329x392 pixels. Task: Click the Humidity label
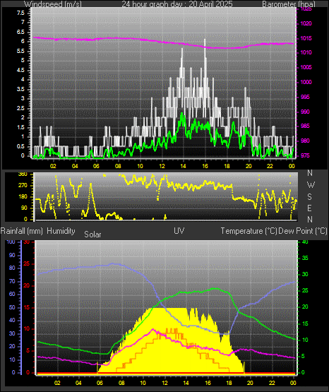[61, 231]
